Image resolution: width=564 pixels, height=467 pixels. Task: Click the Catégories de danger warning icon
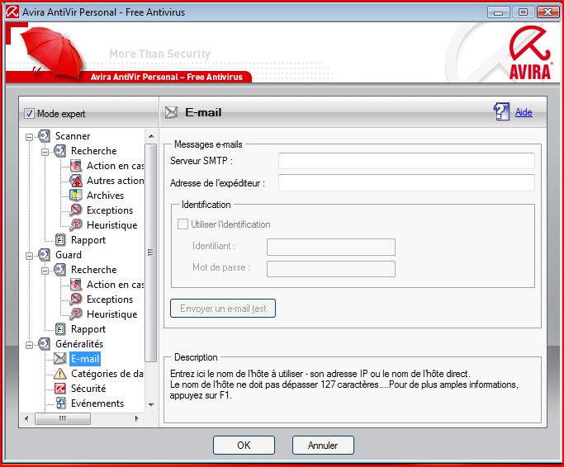[x=60, y=374]
